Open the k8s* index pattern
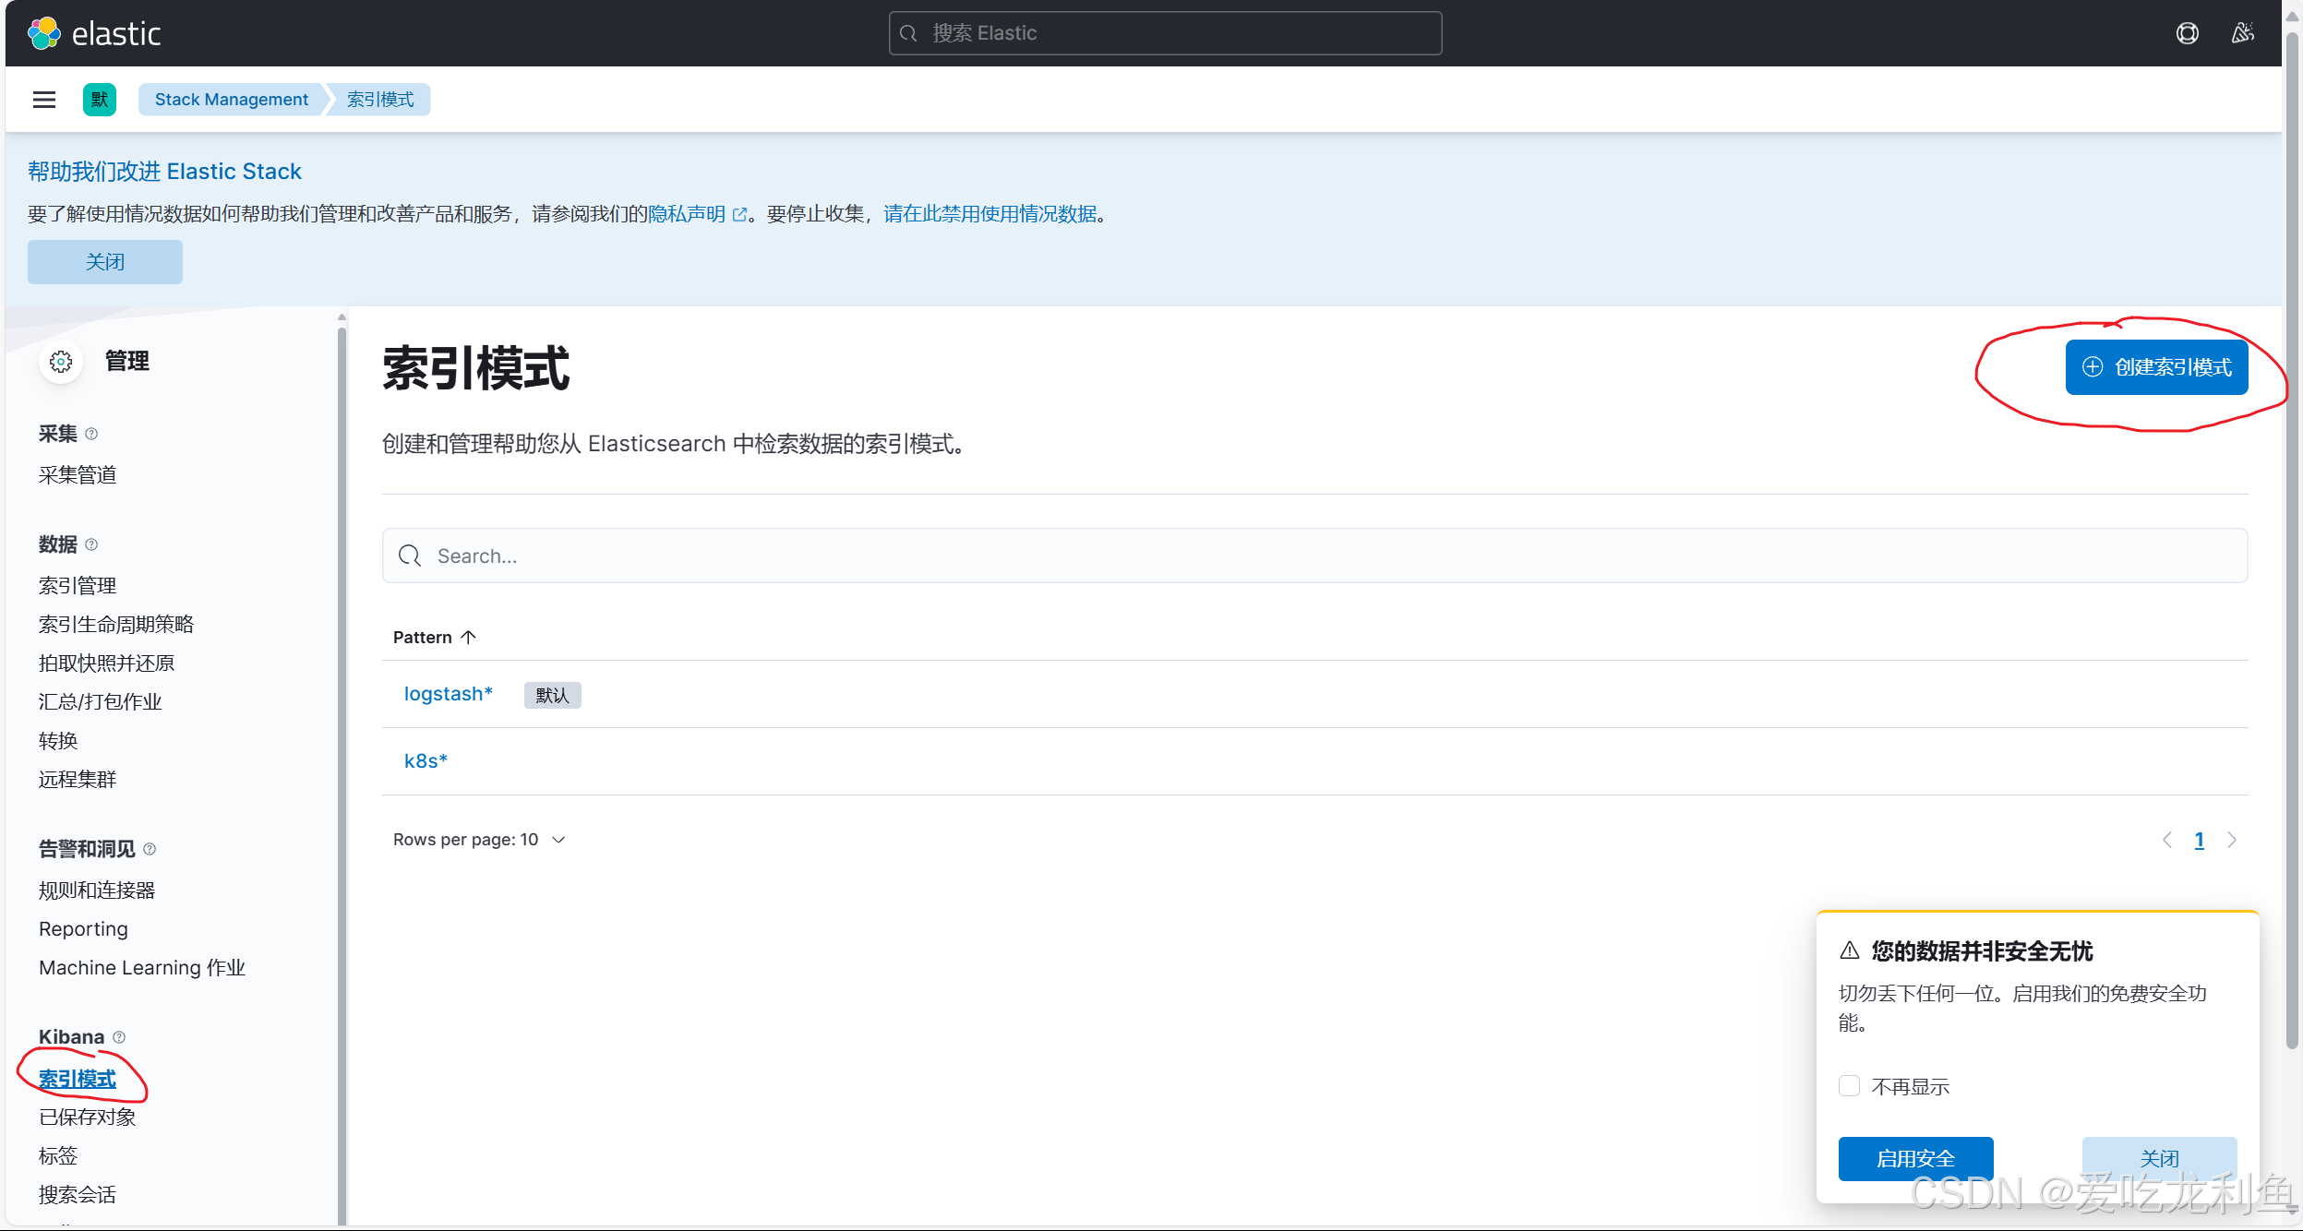This screenshot has height=1231, width=2303. pyautogui.click(x=426, y=761)
